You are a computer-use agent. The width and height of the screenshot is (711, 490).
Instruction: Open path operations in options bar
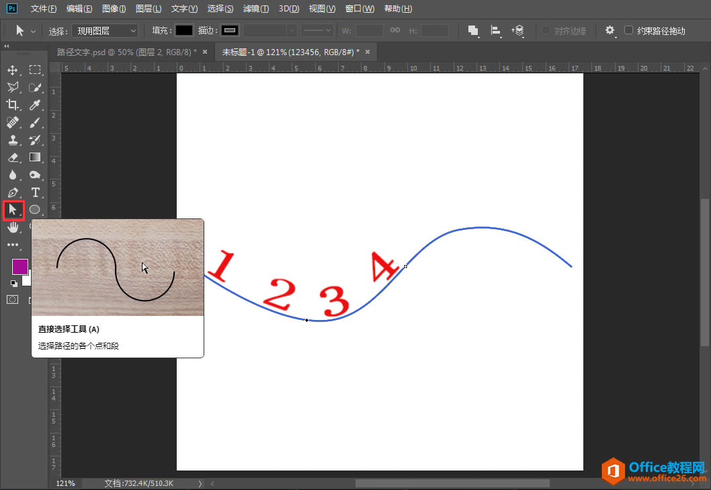473,31
